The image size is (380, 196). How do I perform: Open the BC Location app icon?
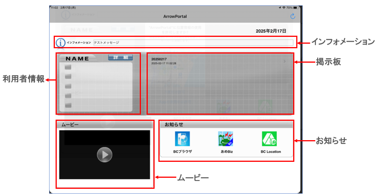click(x=269, y=139)
